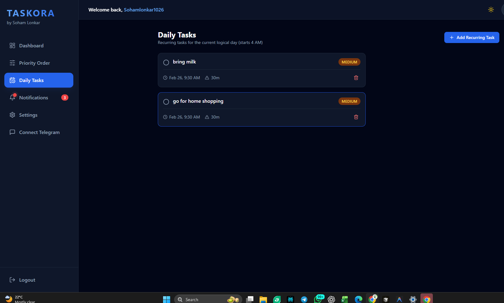
Task: Open the Sohamlonkar1026 profile link
Action: pyautogui.click(x=144, y=10)
